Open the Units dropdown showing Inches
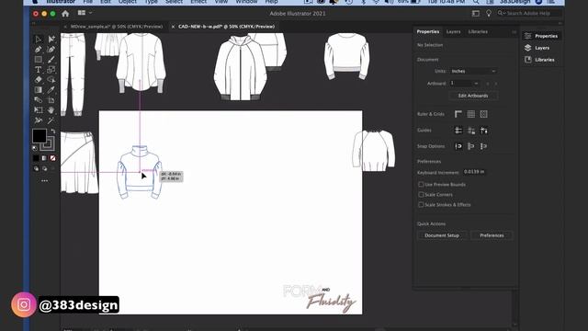The height and width of the screenshot is (331, 588). pyautogui.click(x=473, y=72)
